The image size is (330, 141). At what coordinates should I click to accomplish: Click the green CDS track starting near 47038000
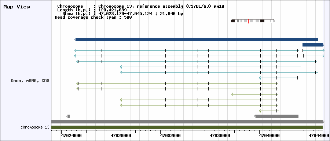255,94
